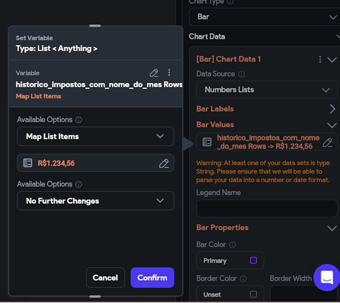Screen dimensions: 340x303
Task: Collapse the Bar Properties section
Action: pos(332,228)
